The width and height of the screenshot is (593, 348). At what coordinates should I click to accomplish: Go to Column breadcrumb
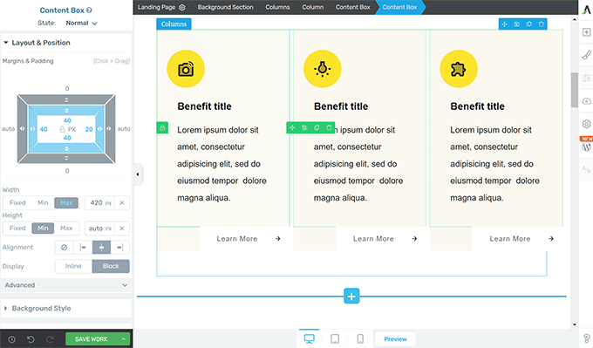click(x=313, y=7)
